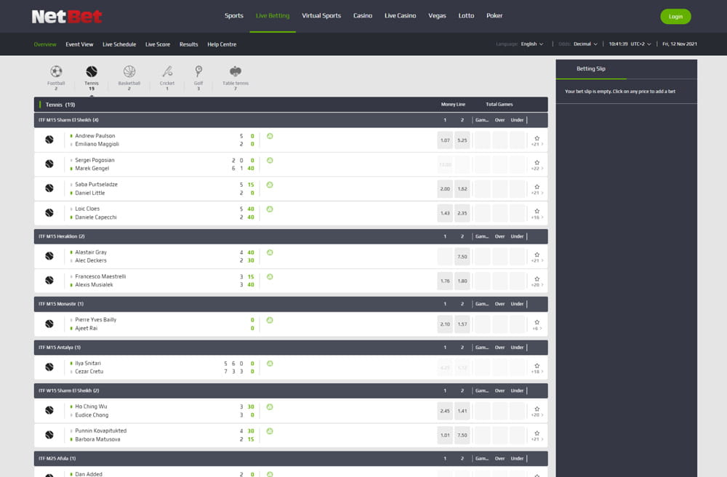
Task: Collapse the ITF M15 Sharm El Sheikh group
Action: pyautogui.click(x=291, y=120)
